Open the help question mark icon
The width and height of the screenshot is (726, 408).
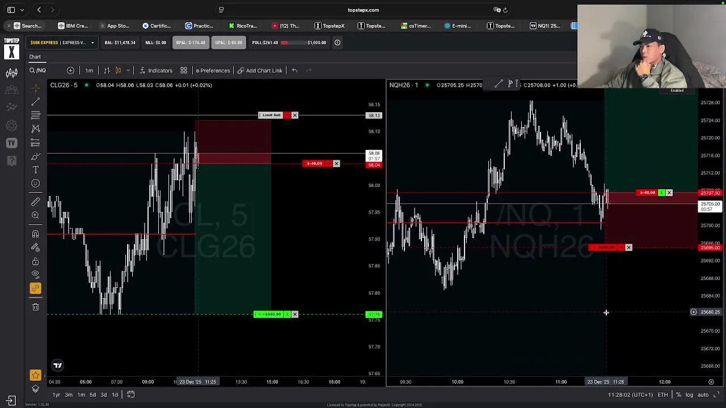pyautogui.click(x=11, y=161)
